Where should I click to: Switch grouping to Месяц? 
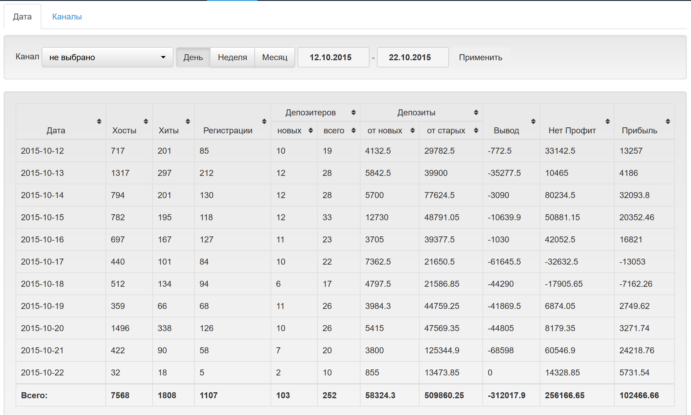(274, 57)
